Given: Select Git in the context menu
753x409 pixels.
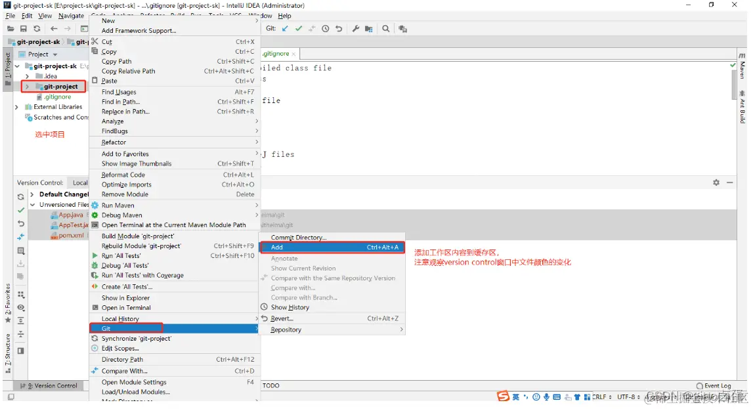Looking at the screenshot, I should point(175,328).
